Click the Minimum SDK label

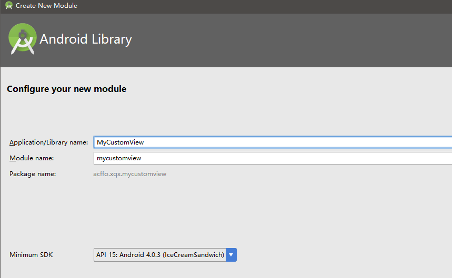coord(31,255)
